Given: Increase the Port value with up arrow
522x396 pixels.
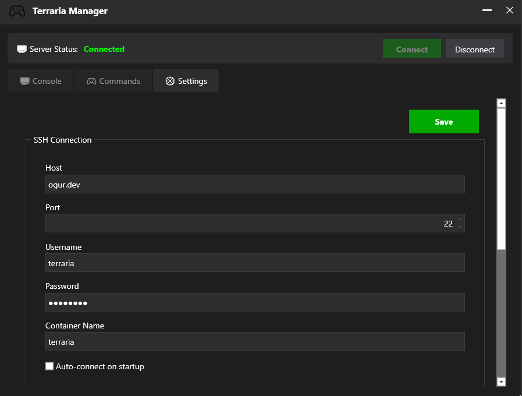Looking at the screenshot, I should point(460,220).
